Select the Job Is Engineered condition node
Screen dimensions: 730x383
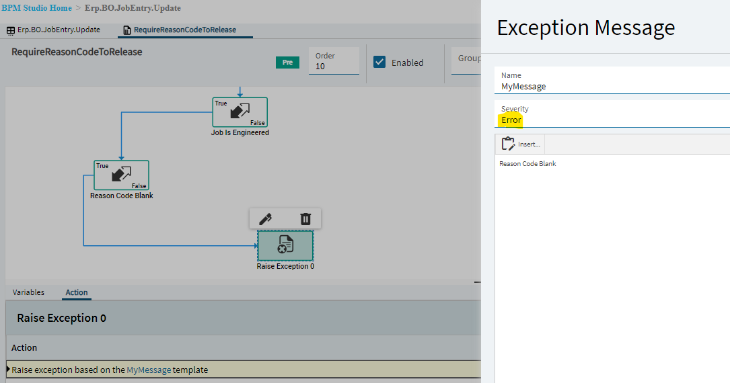pos(240,112)
